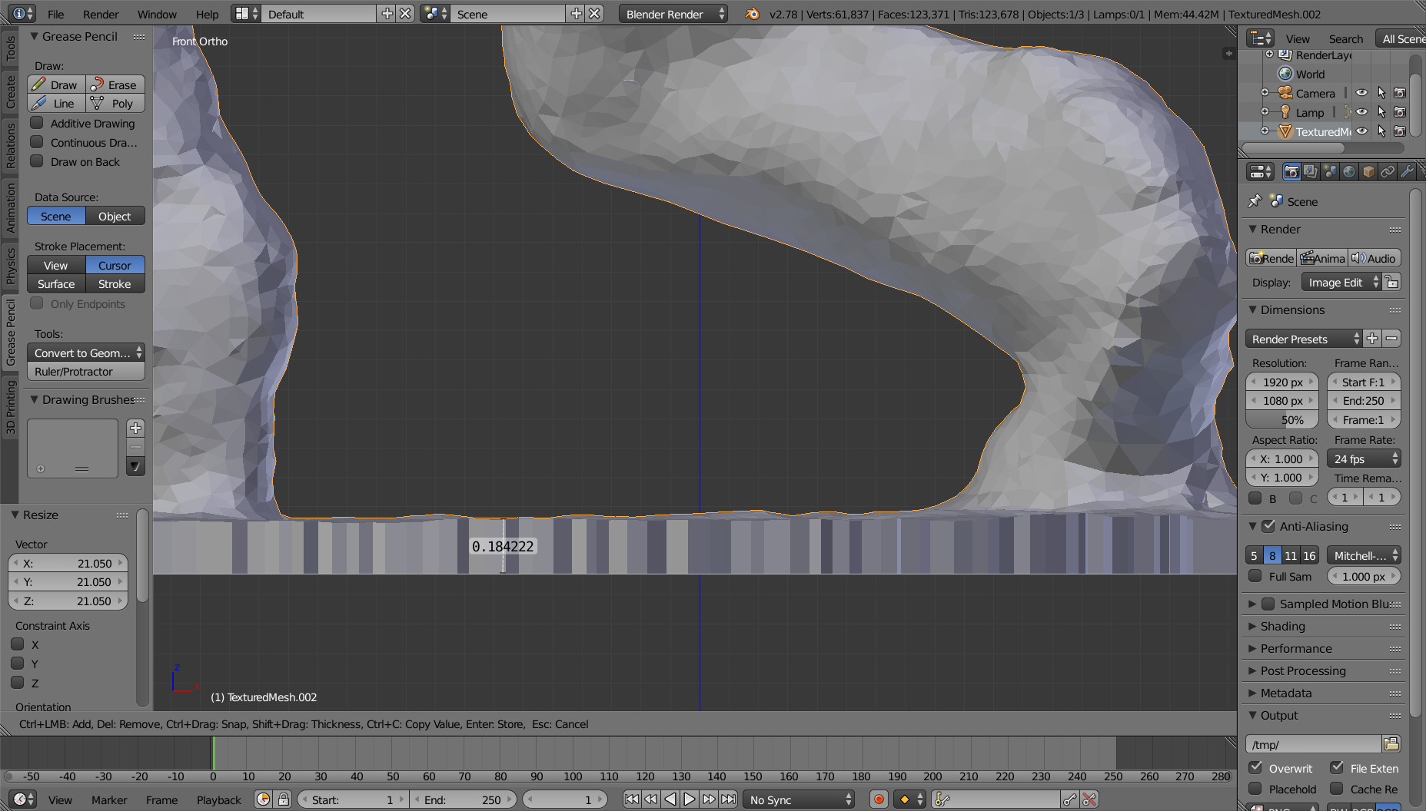Screen dimensions: 1426x811
Task: Open the Constraints properties tab (chain icon)
Action: tap(1388, 172)
